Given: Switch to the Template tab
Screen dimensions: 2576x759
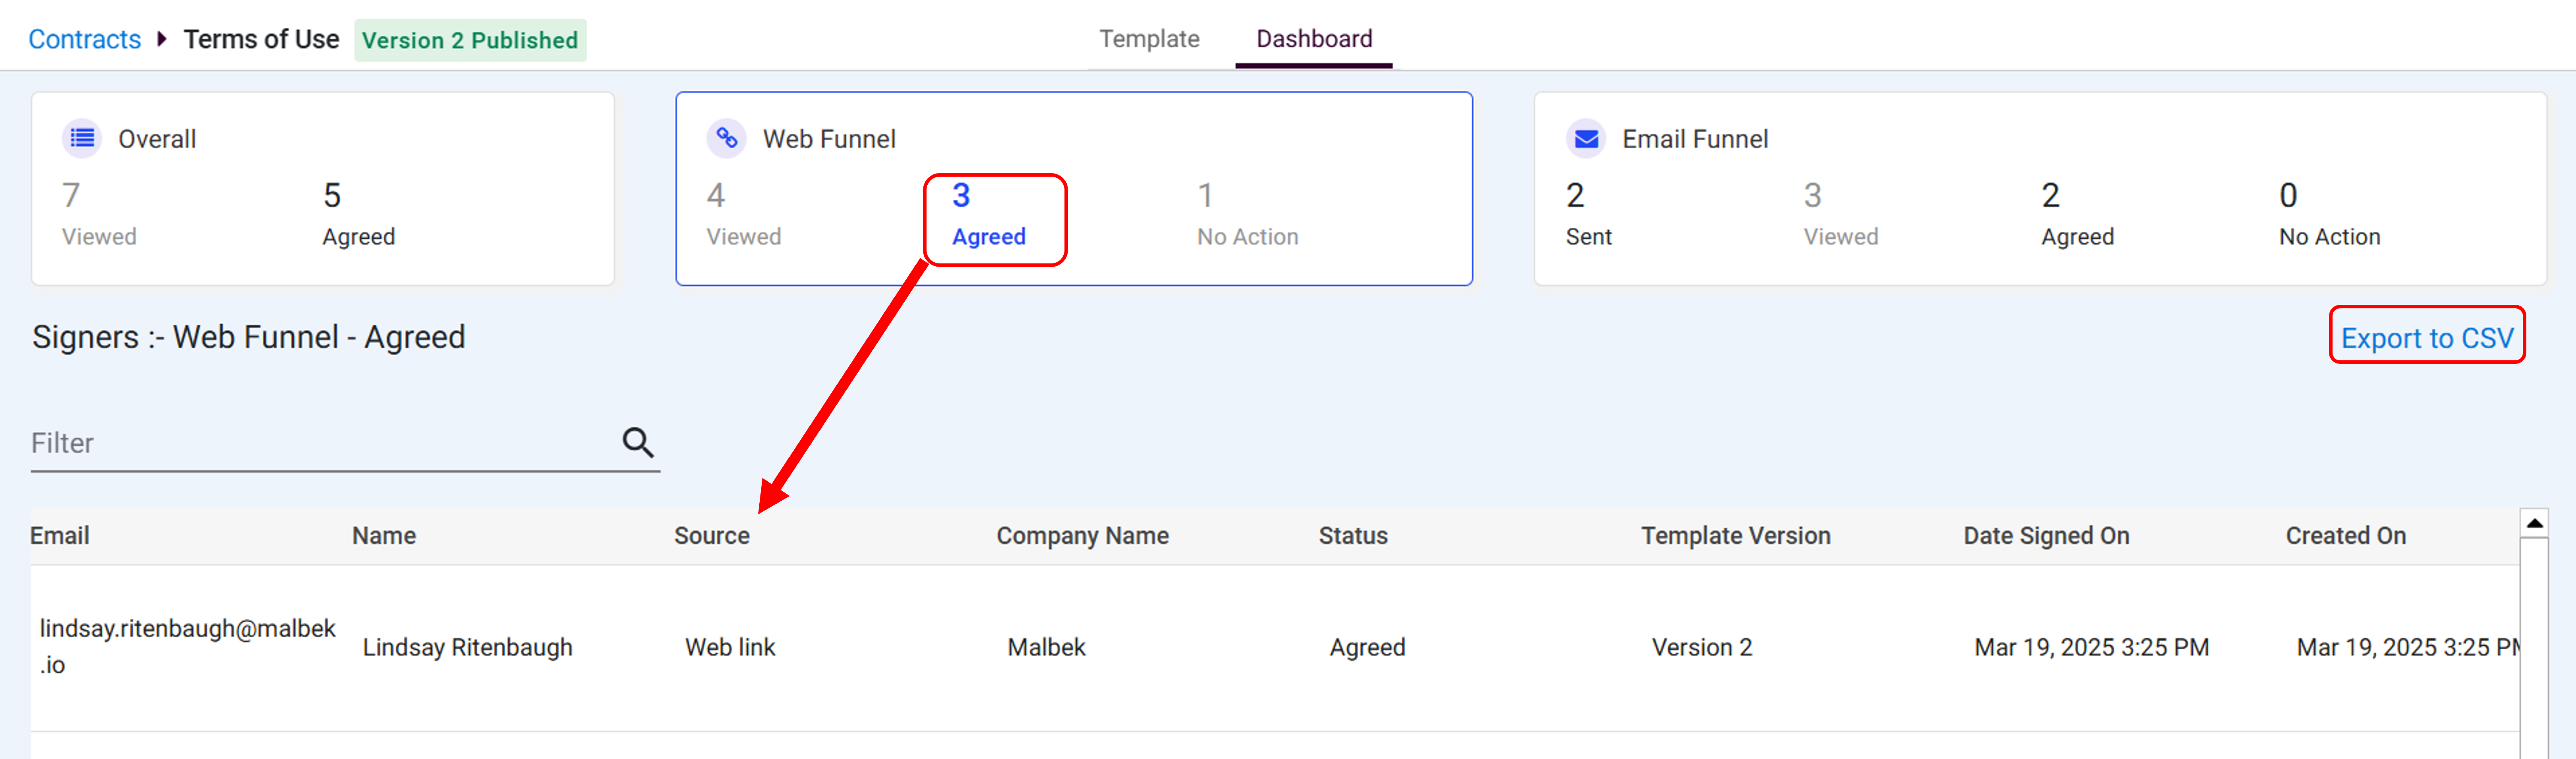Looking at the screenshot, I should (1149, 39).
